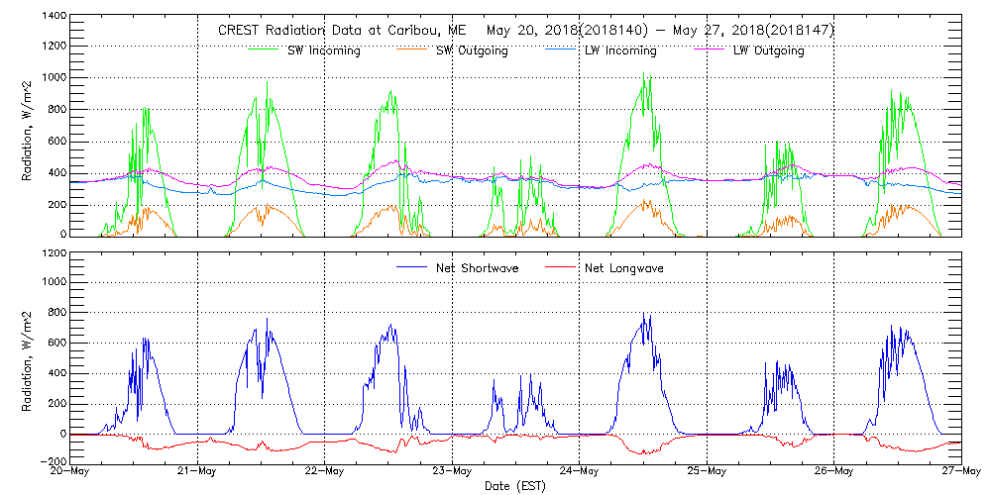Click the -200 y-axis tick value
Image resolution: width=991 pixels, height=495 pixels.
coord(52,462)
